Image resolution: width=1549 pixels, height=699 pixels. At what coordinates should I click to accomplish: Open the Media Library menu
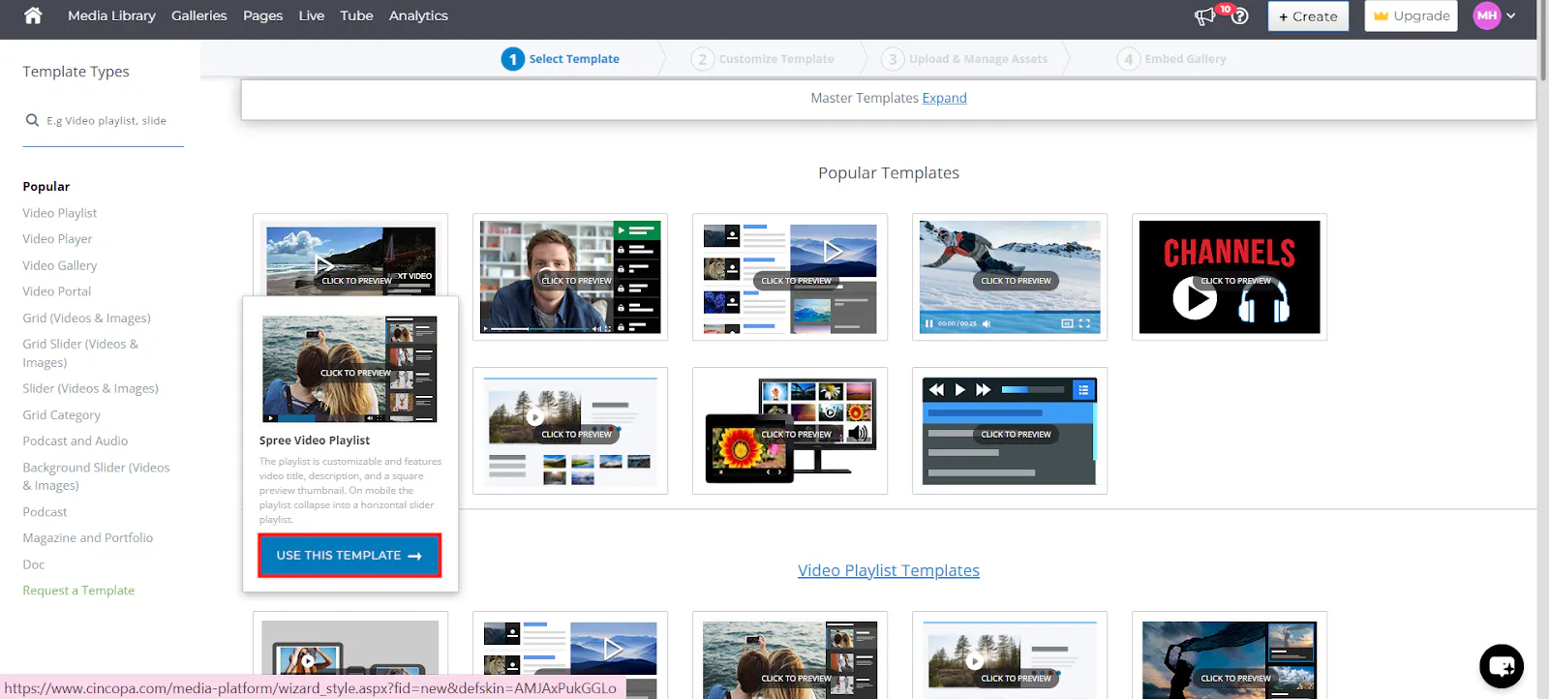[111, 15]
